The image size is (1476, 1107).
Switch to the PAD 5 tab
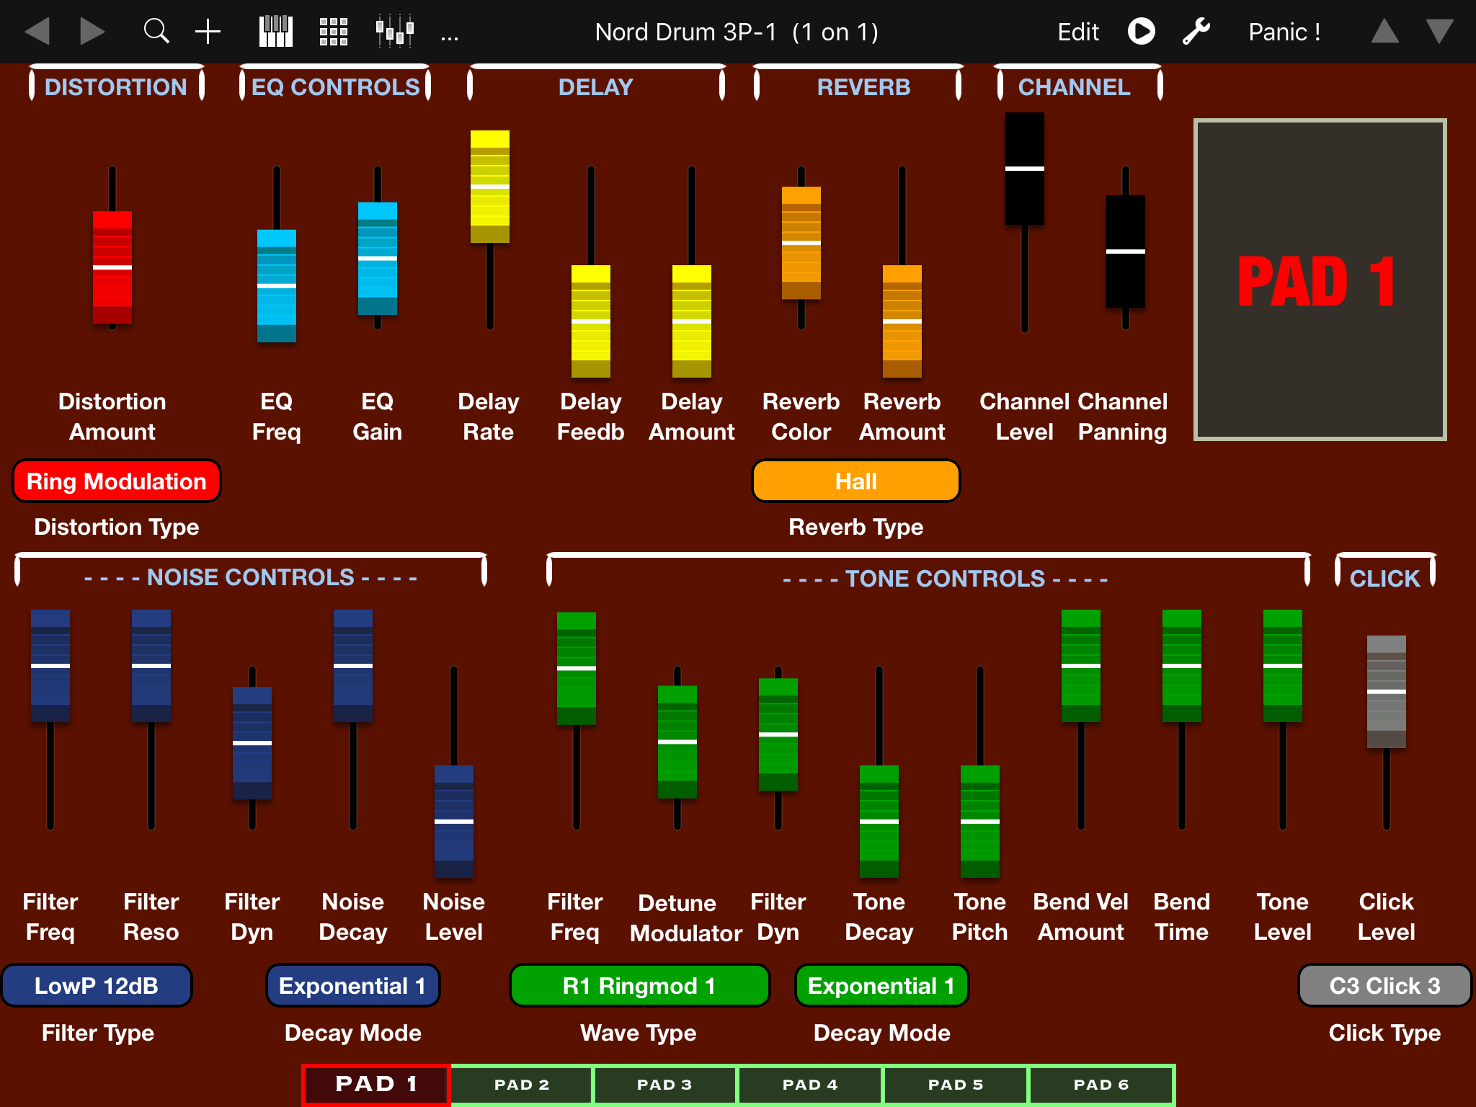(x=956, y=1085)
